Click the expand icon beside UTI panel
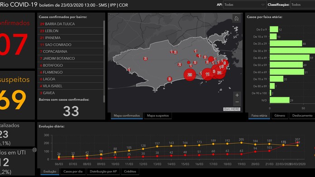Viewport: 315px width, 177px height. click(x=34, y=150)
